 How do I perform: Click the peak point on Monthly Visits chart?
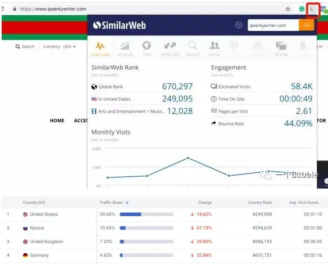point(188,158)
